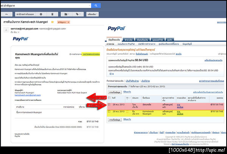The height and width of the screenshot is (154, 227).
Task: Open the More actions dropdown in the toolbar
Action: 92,14
